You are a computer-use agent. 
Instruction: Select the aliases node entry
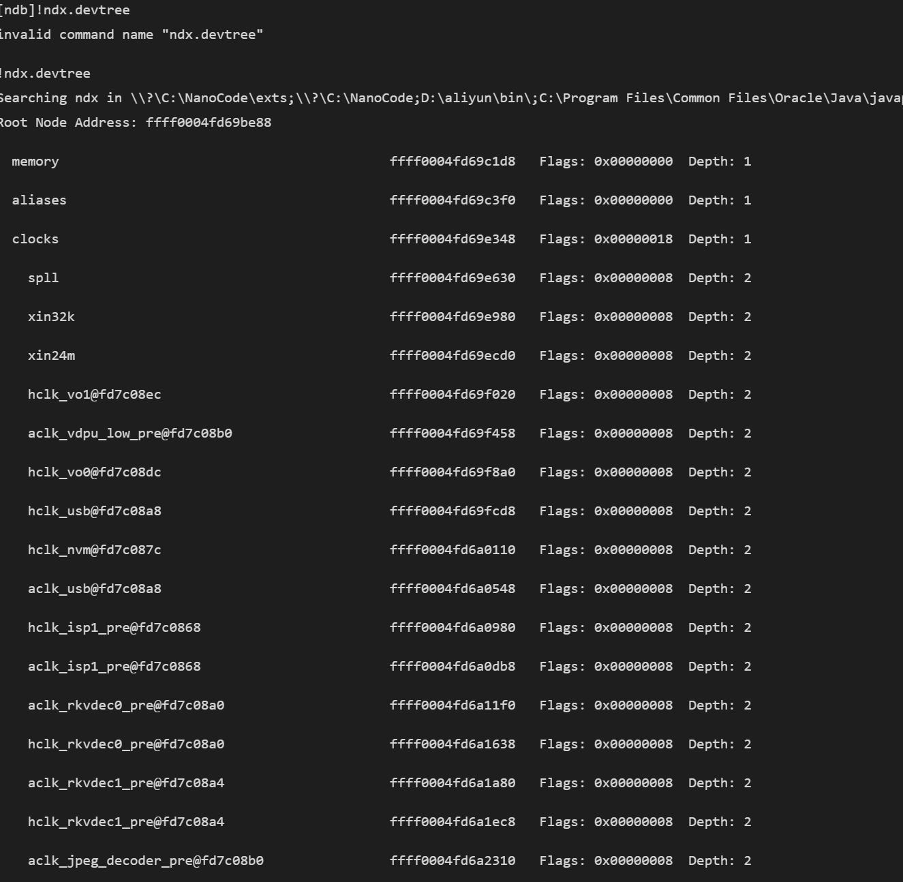[x=40, y=200]
